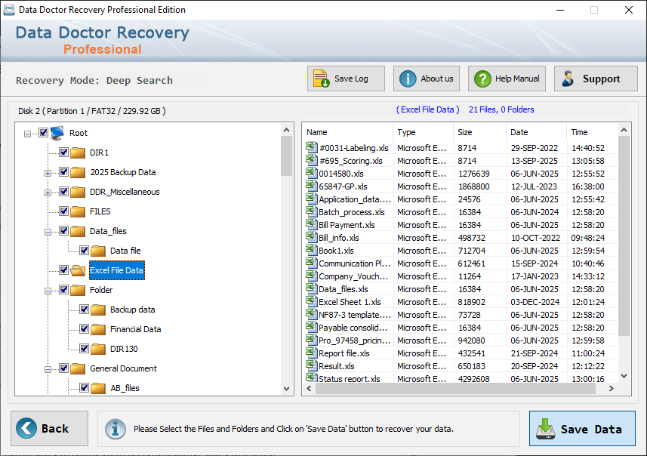
Task: Click the open Excel File Data folder icon
Action: (78, 270)
